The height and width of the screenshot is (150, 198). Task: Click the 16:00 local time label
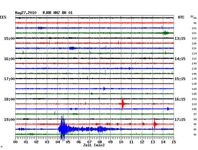(9, 59)
